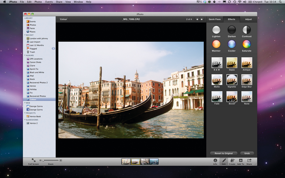Collapse the SLIDESHOWS sidebar section
The image size is (285, 178).
[25, 120]
